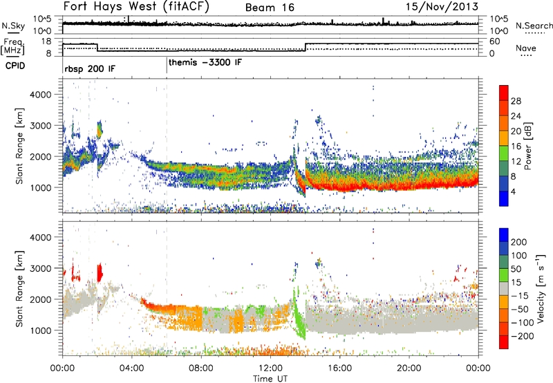Click the '1000' tick of the velocity panel
The height and width of the screenshot is (383, 553).
(x=40, y=330)
